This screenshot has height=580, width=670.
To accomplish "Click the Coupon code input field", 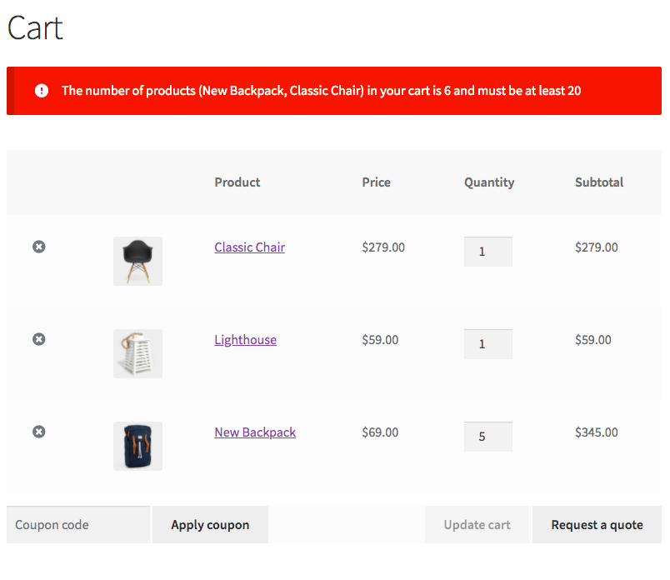I will pos(78,525).
